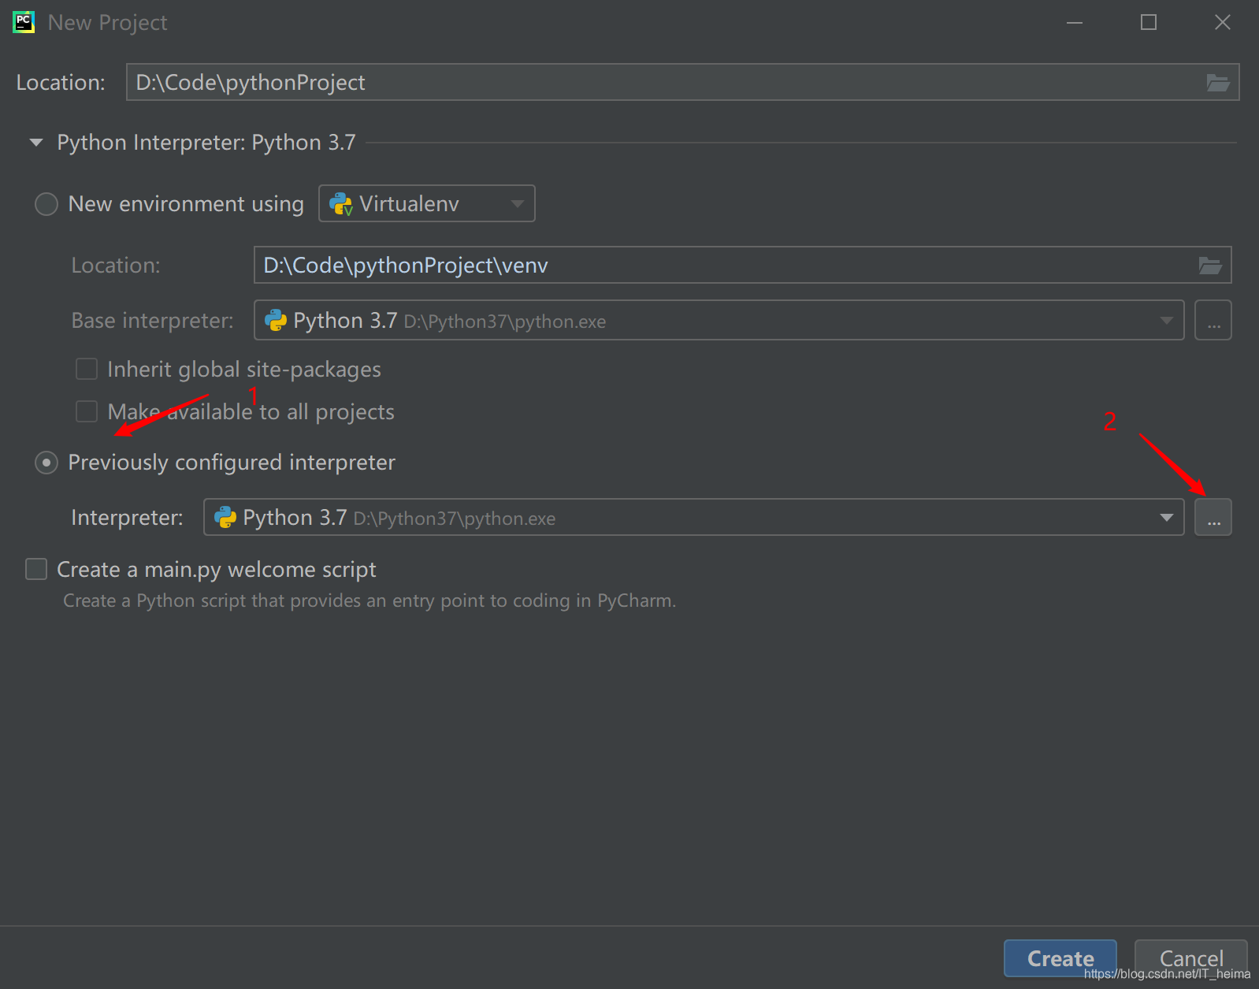1259x989 pixels.
Task: Enable Make available to all projects checkbox
Action: pos(87,411)
